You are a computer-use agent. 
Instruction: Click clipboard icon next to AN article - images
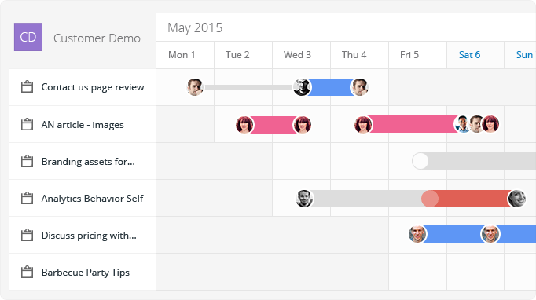click(27, 124)
